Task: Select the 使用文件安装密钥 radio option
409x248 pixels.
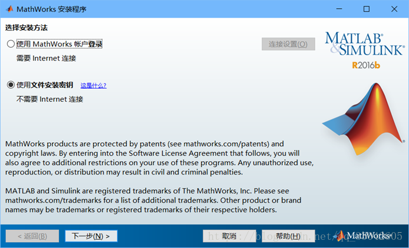Action: pos(11,85)
